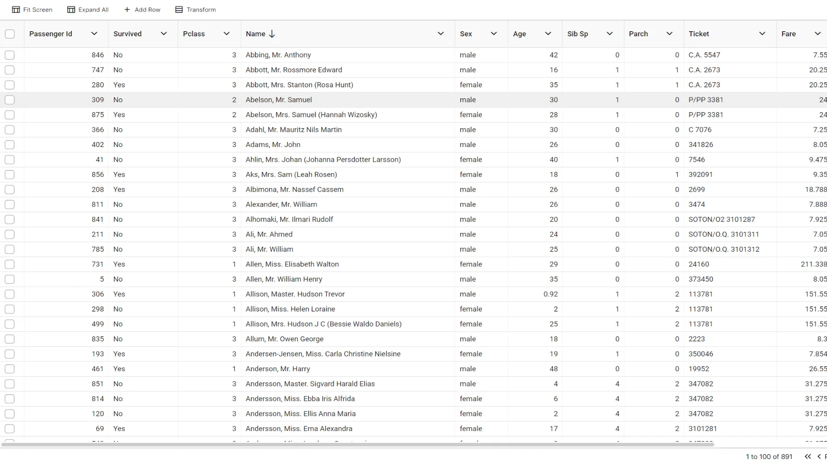Expand the Survived column menu chevron
The image size is (827, 464).
(164, 34)
